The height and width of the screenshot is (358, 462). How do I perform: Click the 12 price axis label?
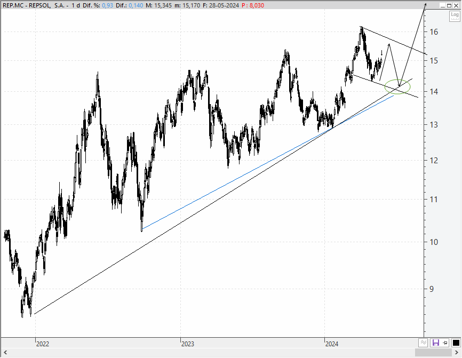point(434,161)
